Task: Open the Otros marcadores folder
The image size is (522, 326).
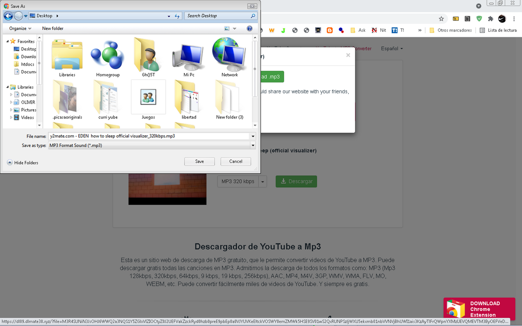Action: pyautogui.click(x=451, y=30)
